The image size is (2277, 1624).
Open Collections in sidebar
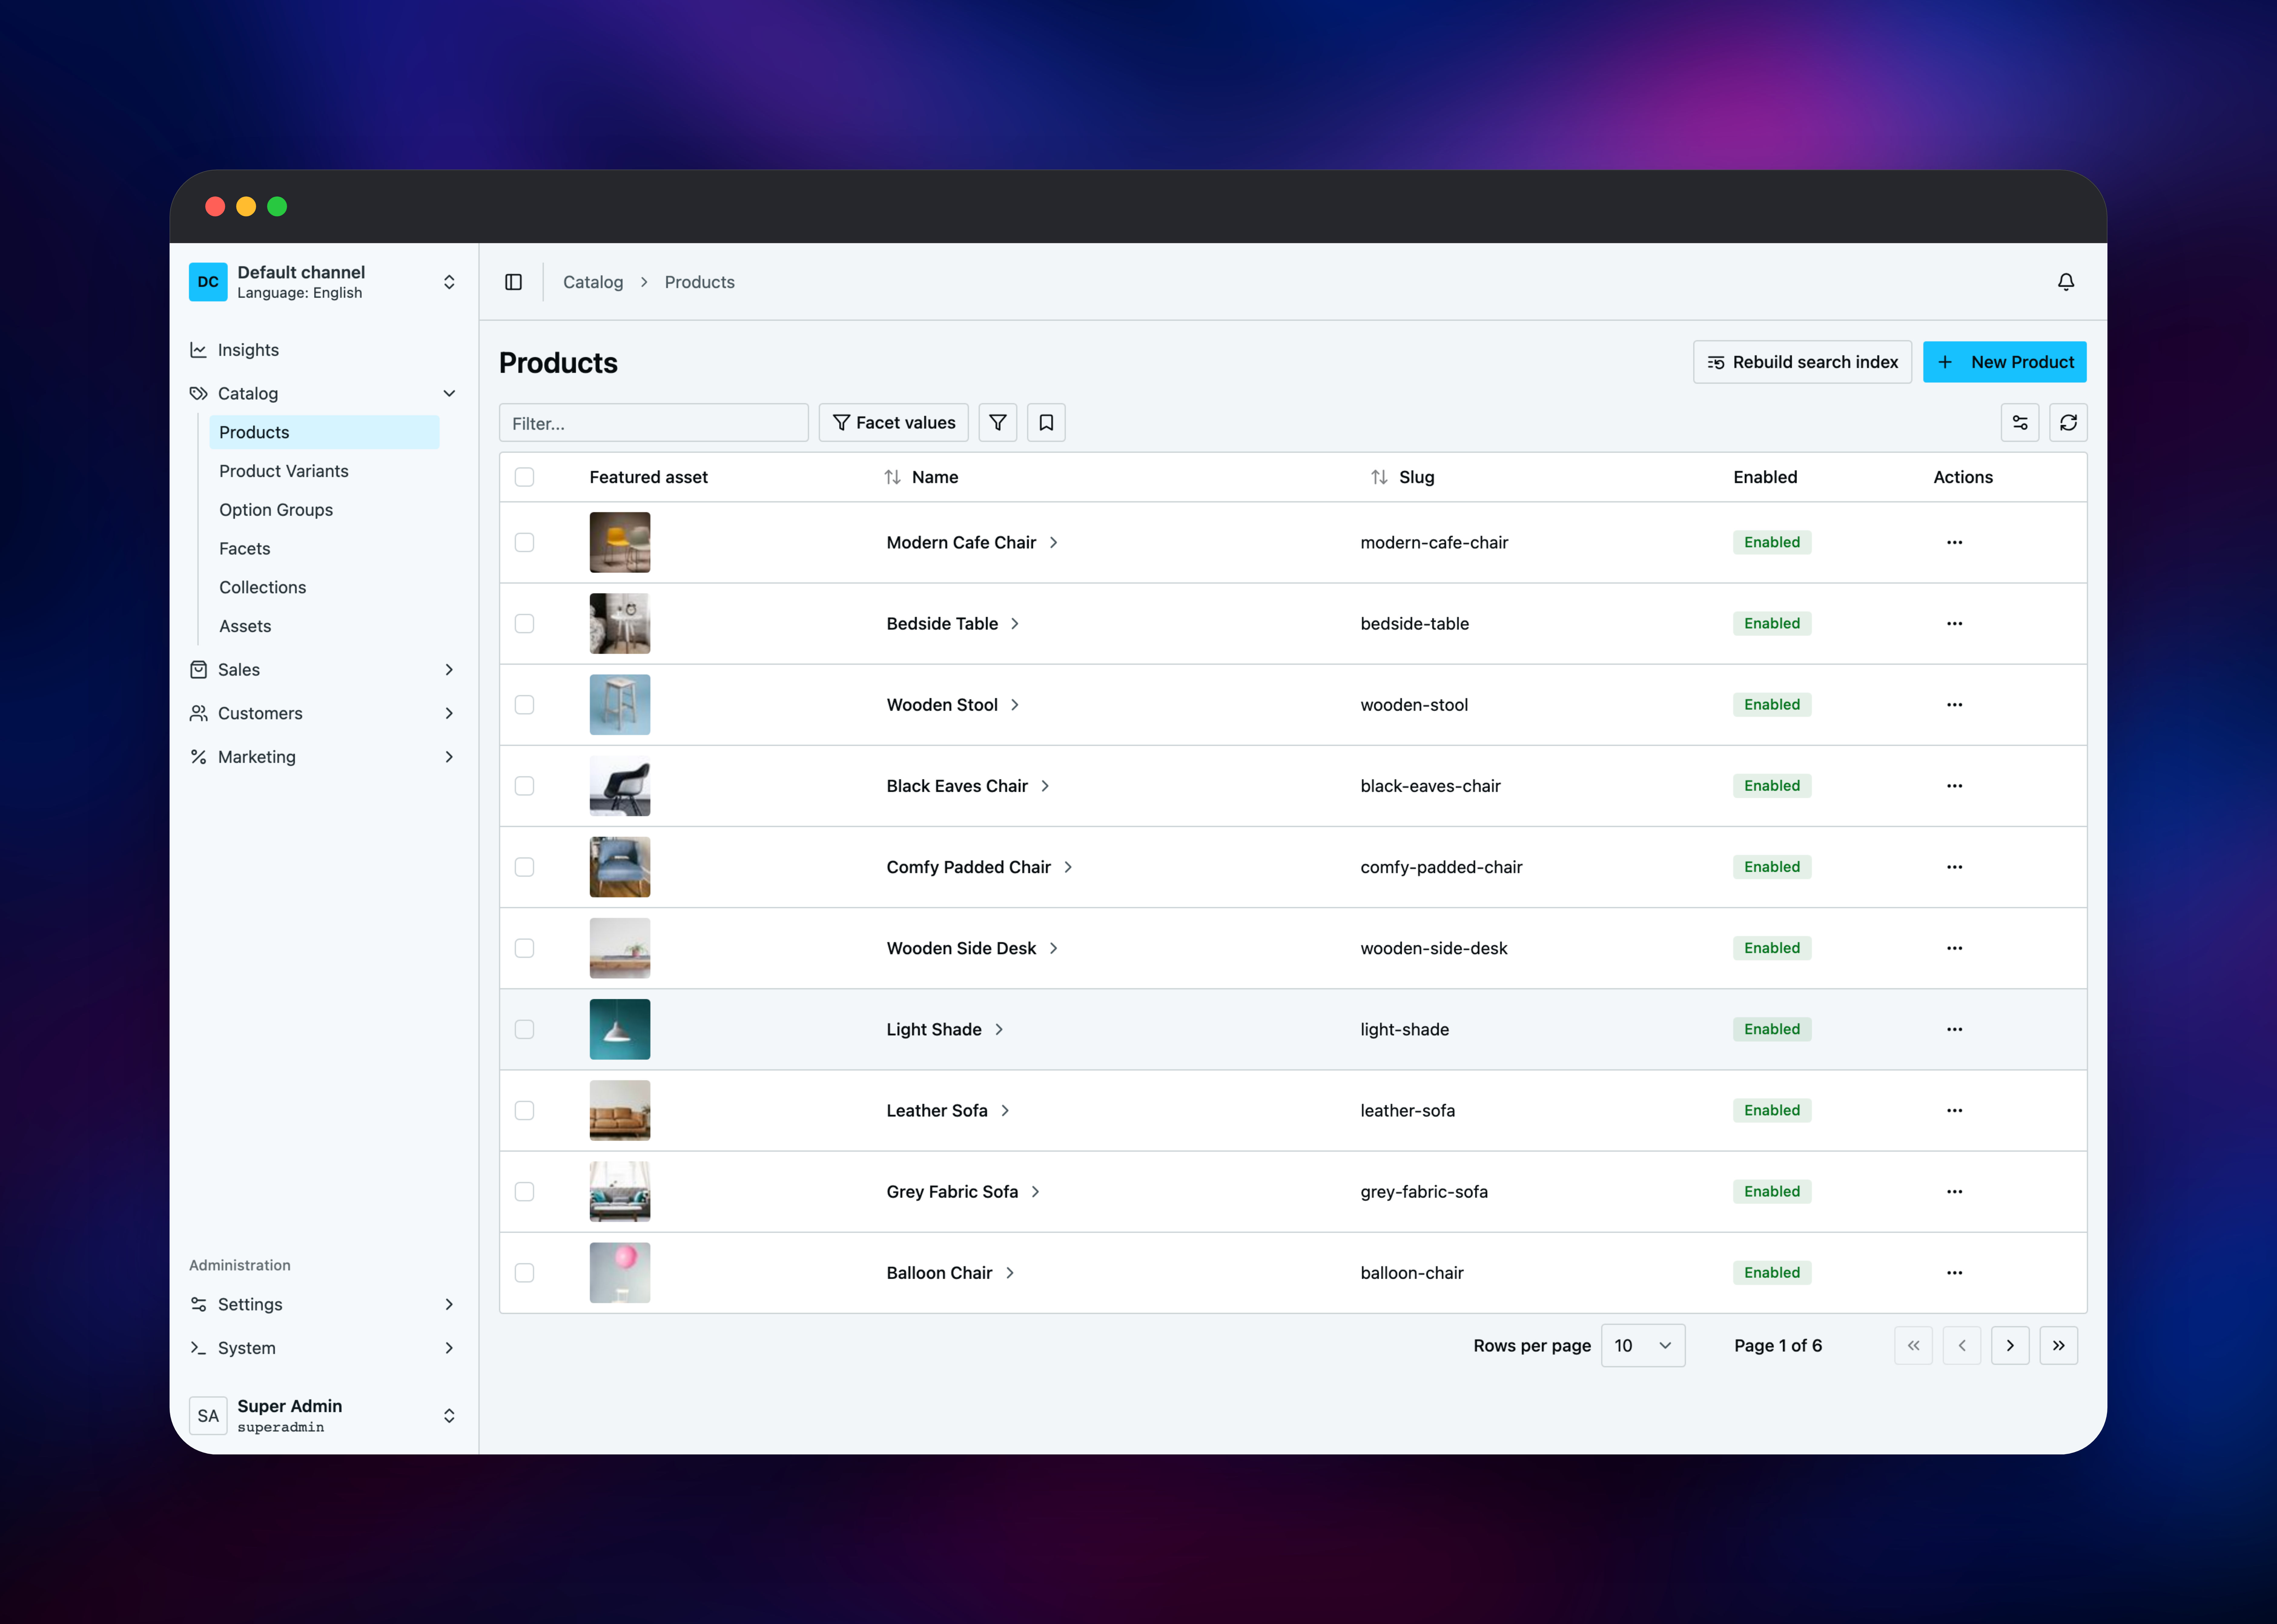tap(324, 588)
